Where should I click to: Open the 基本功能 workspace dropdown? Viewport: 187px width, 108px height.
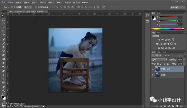point(178,7)
